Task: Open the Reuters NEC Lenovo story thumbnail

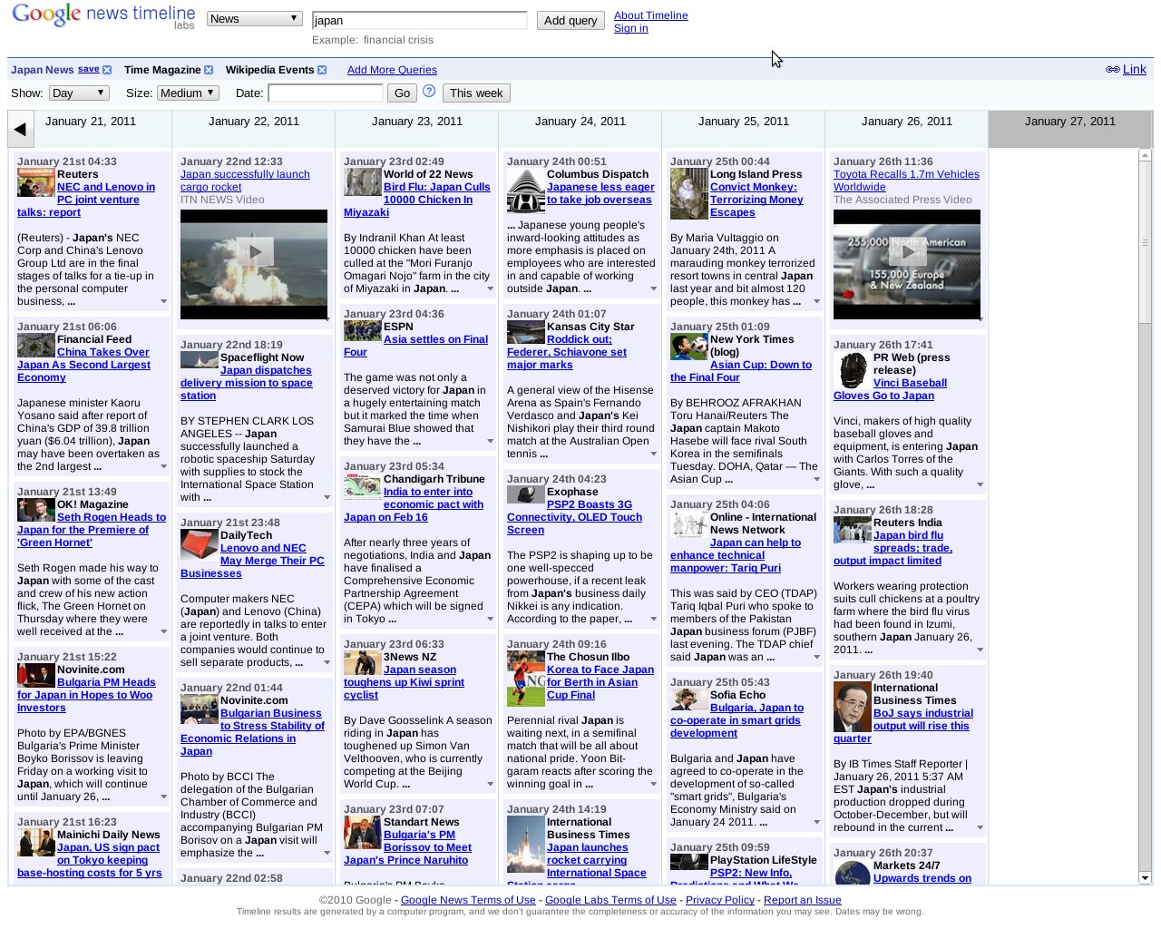Action: click(x=35, y=184)
